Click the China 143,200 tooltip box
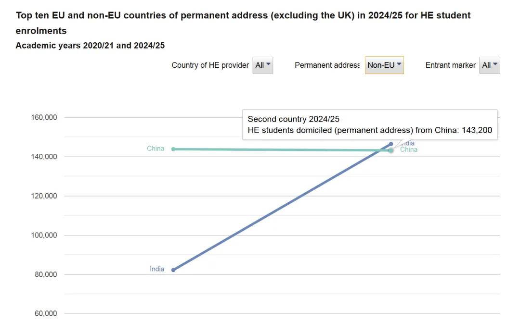Image resolution: width=520 pixels, height=321 pixels. pos(369,125)
